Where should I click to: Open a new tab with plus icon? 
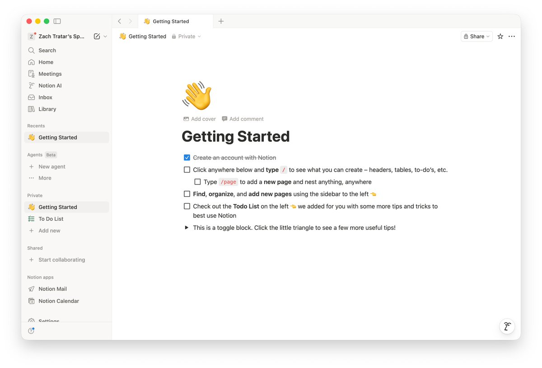(x=221, y=21)
